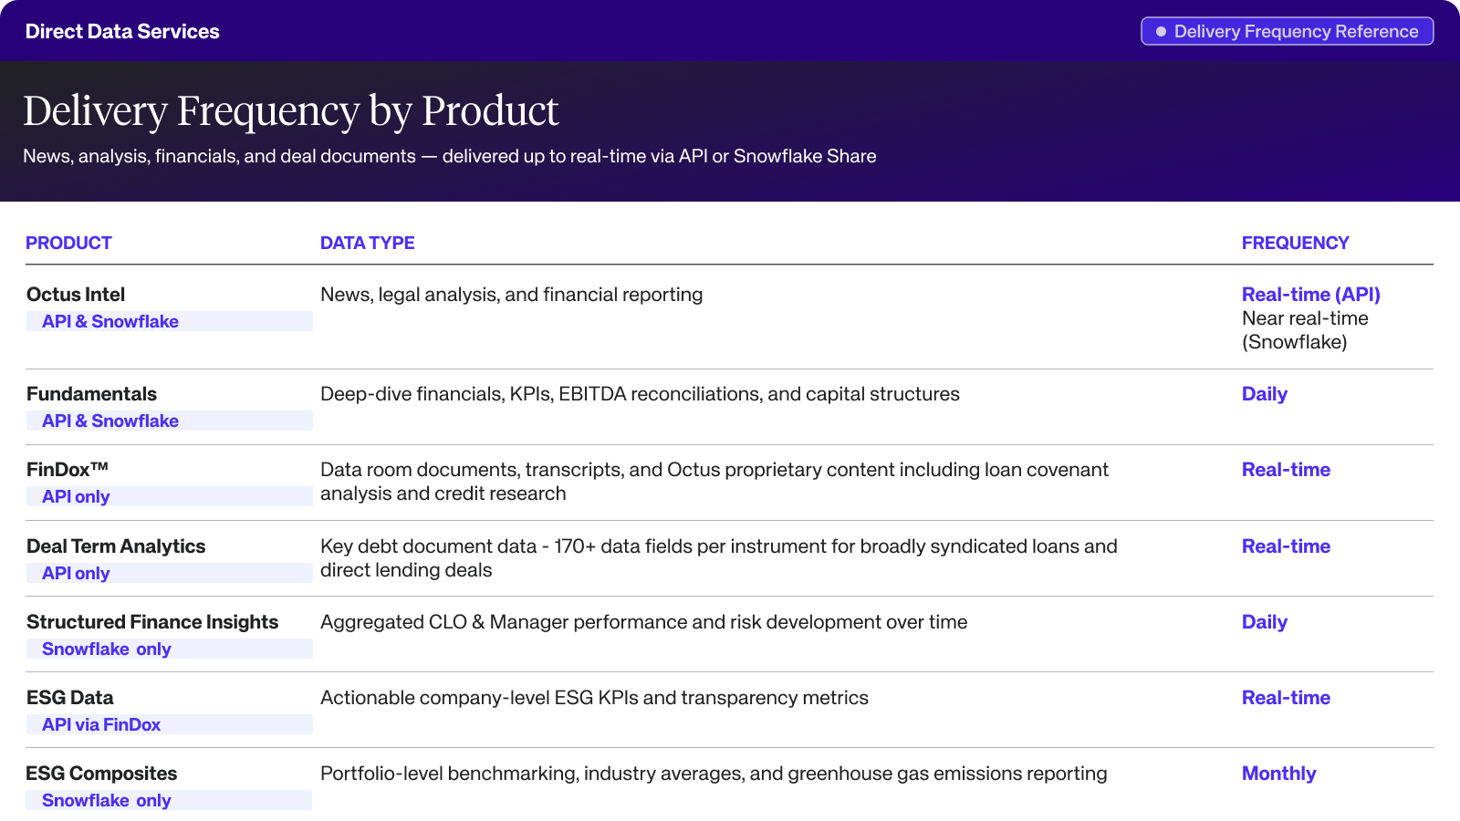The height and width of the screenshot is (821, 1460).
Task: Click the Delivery Frequency Reference badge
Action: (x=1287, y=31)
